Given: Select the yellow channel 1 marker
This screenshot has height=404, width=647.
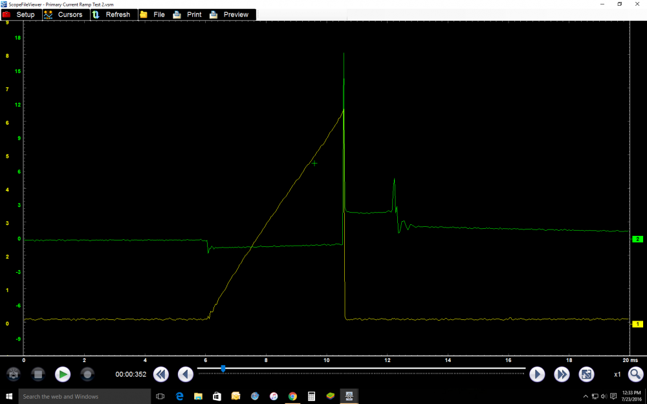Looking at the screenshot, I should [637, 324].
